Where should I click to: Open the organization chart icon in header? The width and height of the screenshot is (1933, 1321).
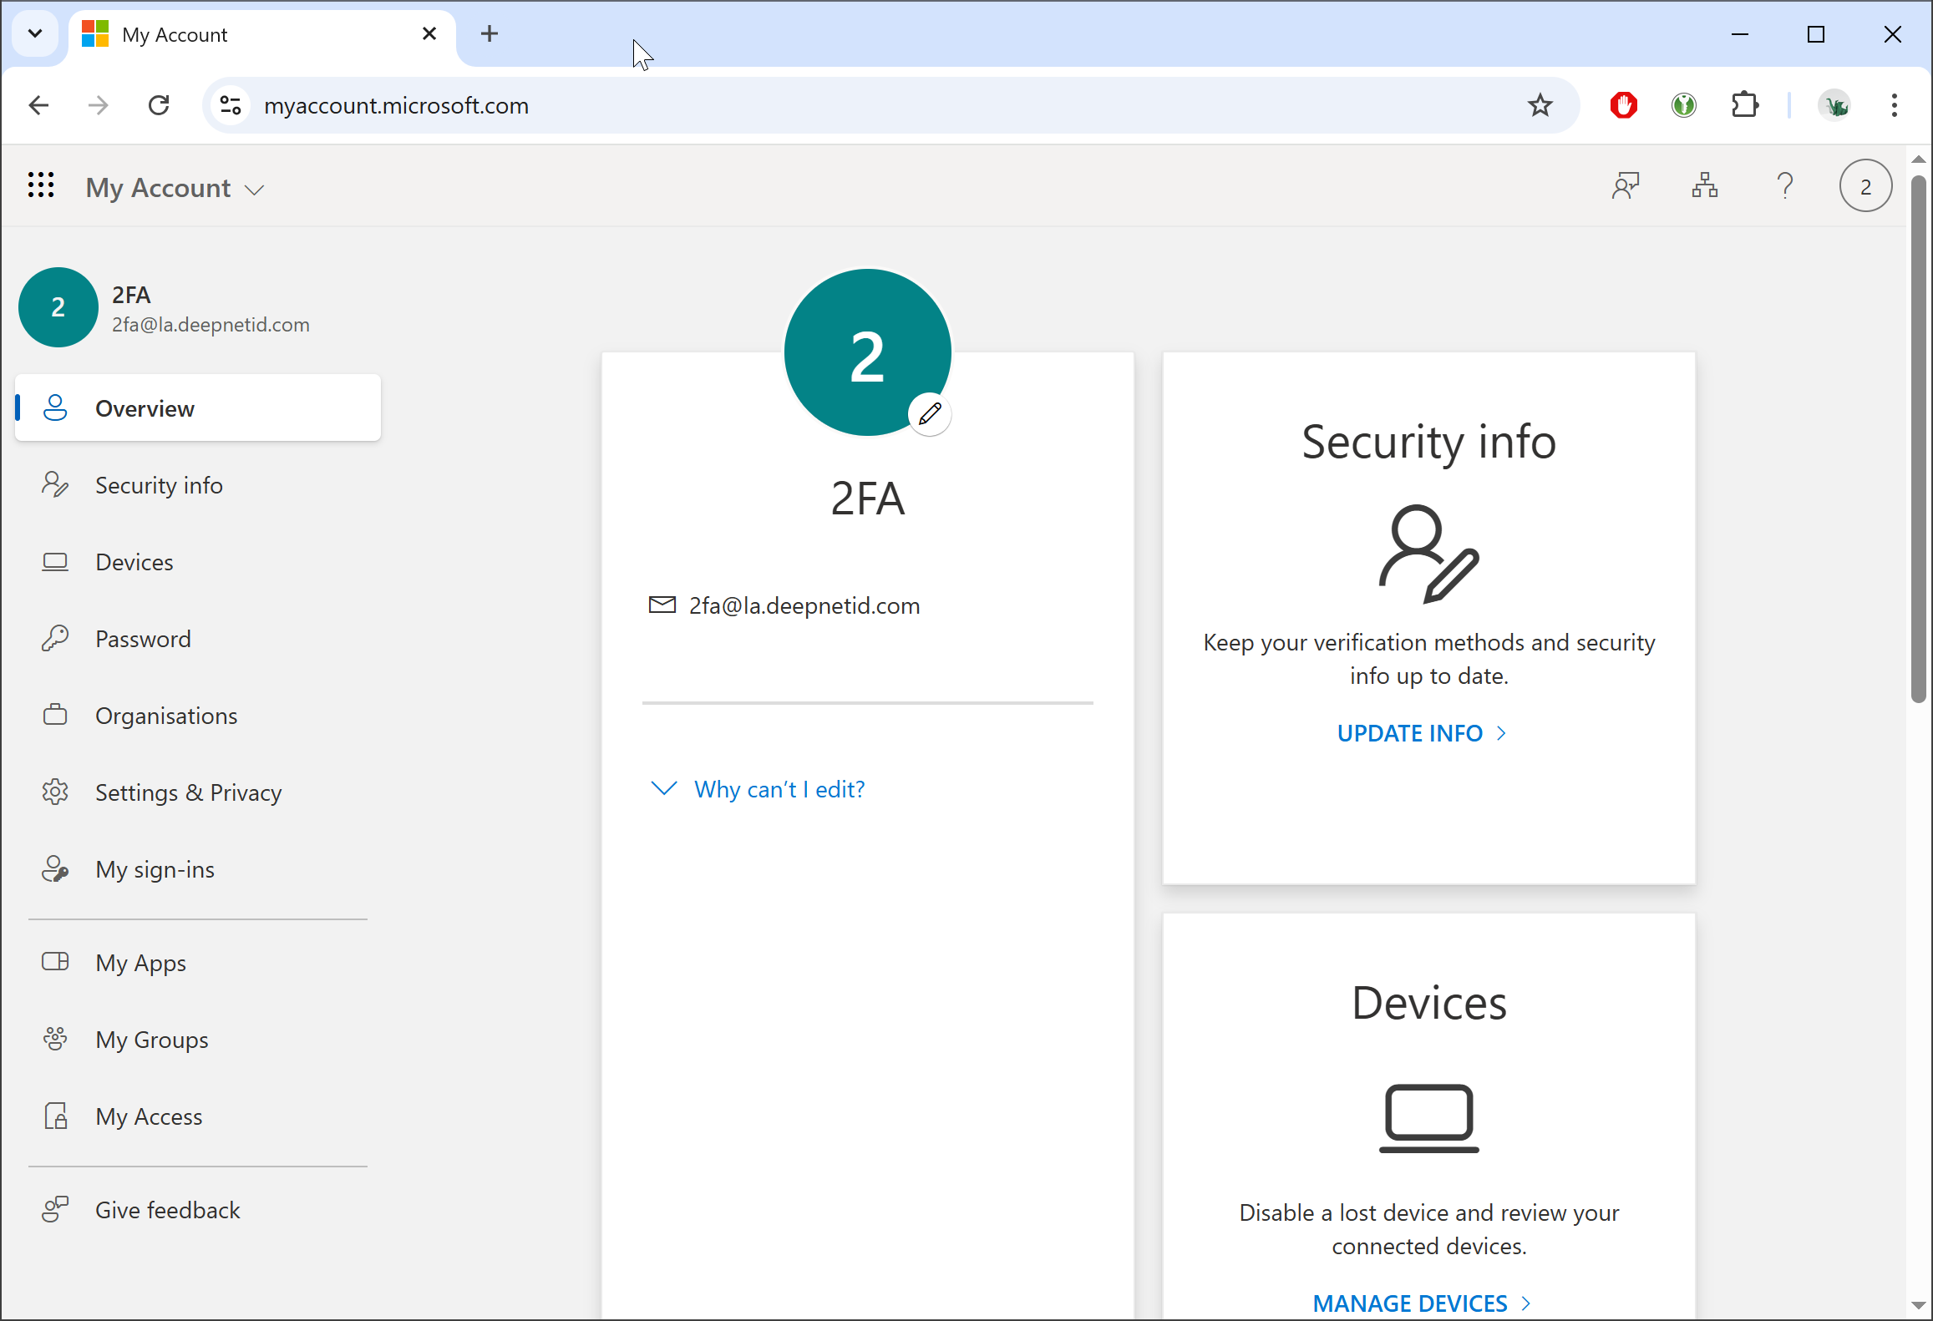click(x=1704, y=185)
